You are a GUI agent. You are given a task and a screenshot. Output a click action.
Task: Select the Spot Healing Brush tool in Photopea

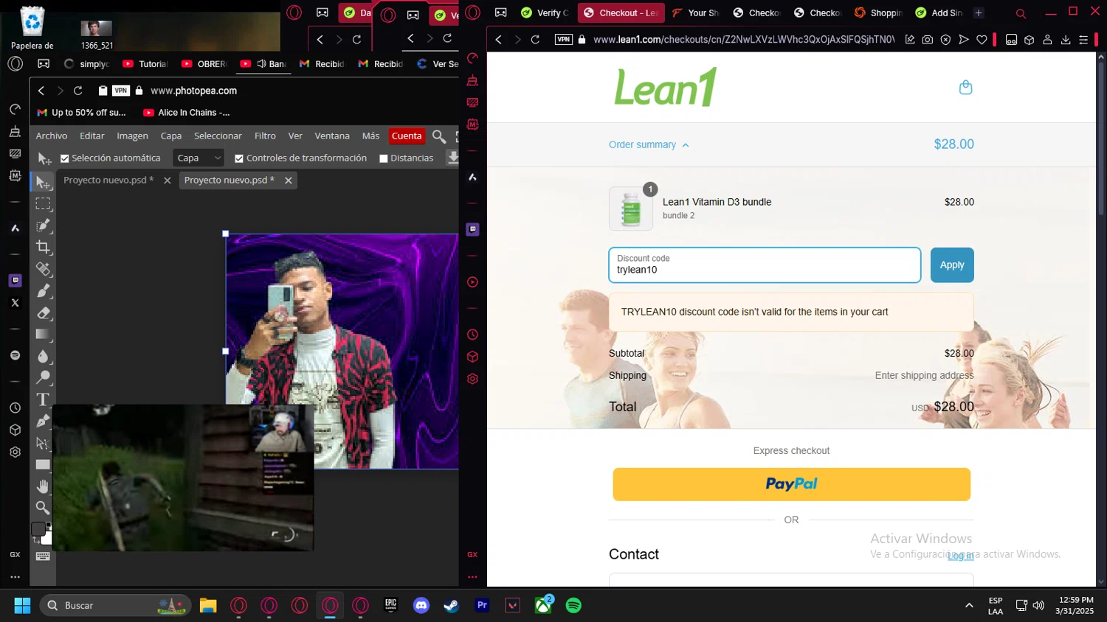(x=44, y=269)
